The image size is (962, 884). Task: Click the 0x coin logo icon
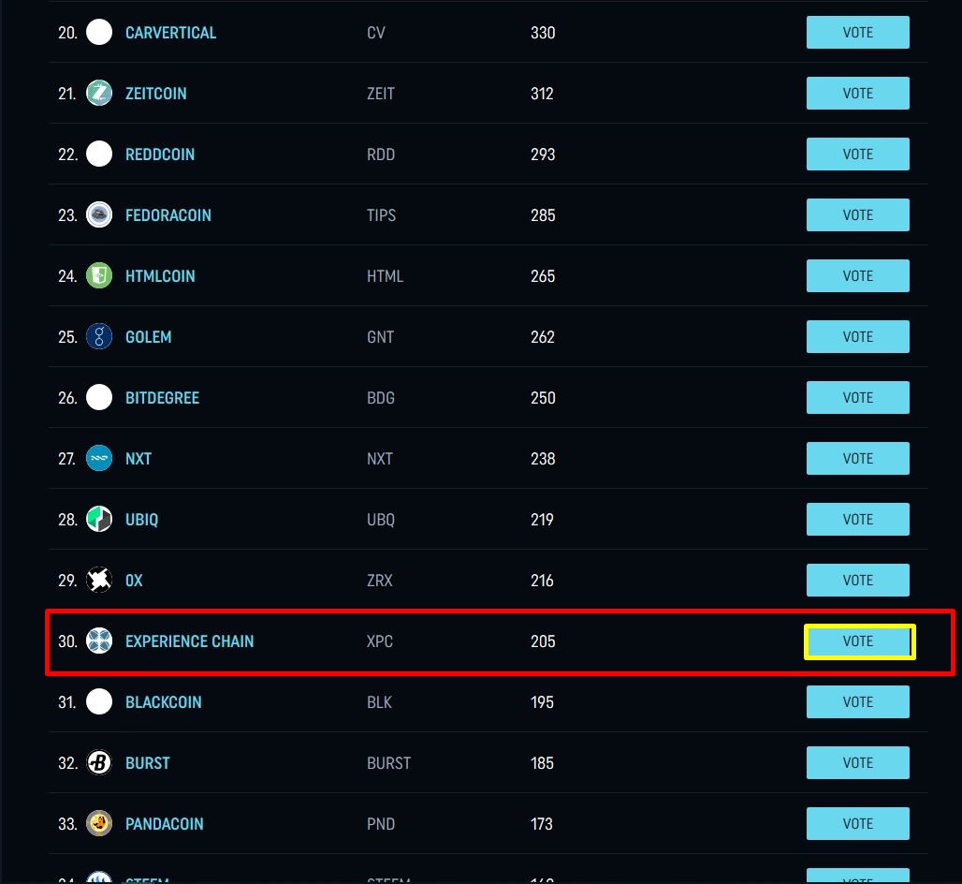tap(99, 581)
